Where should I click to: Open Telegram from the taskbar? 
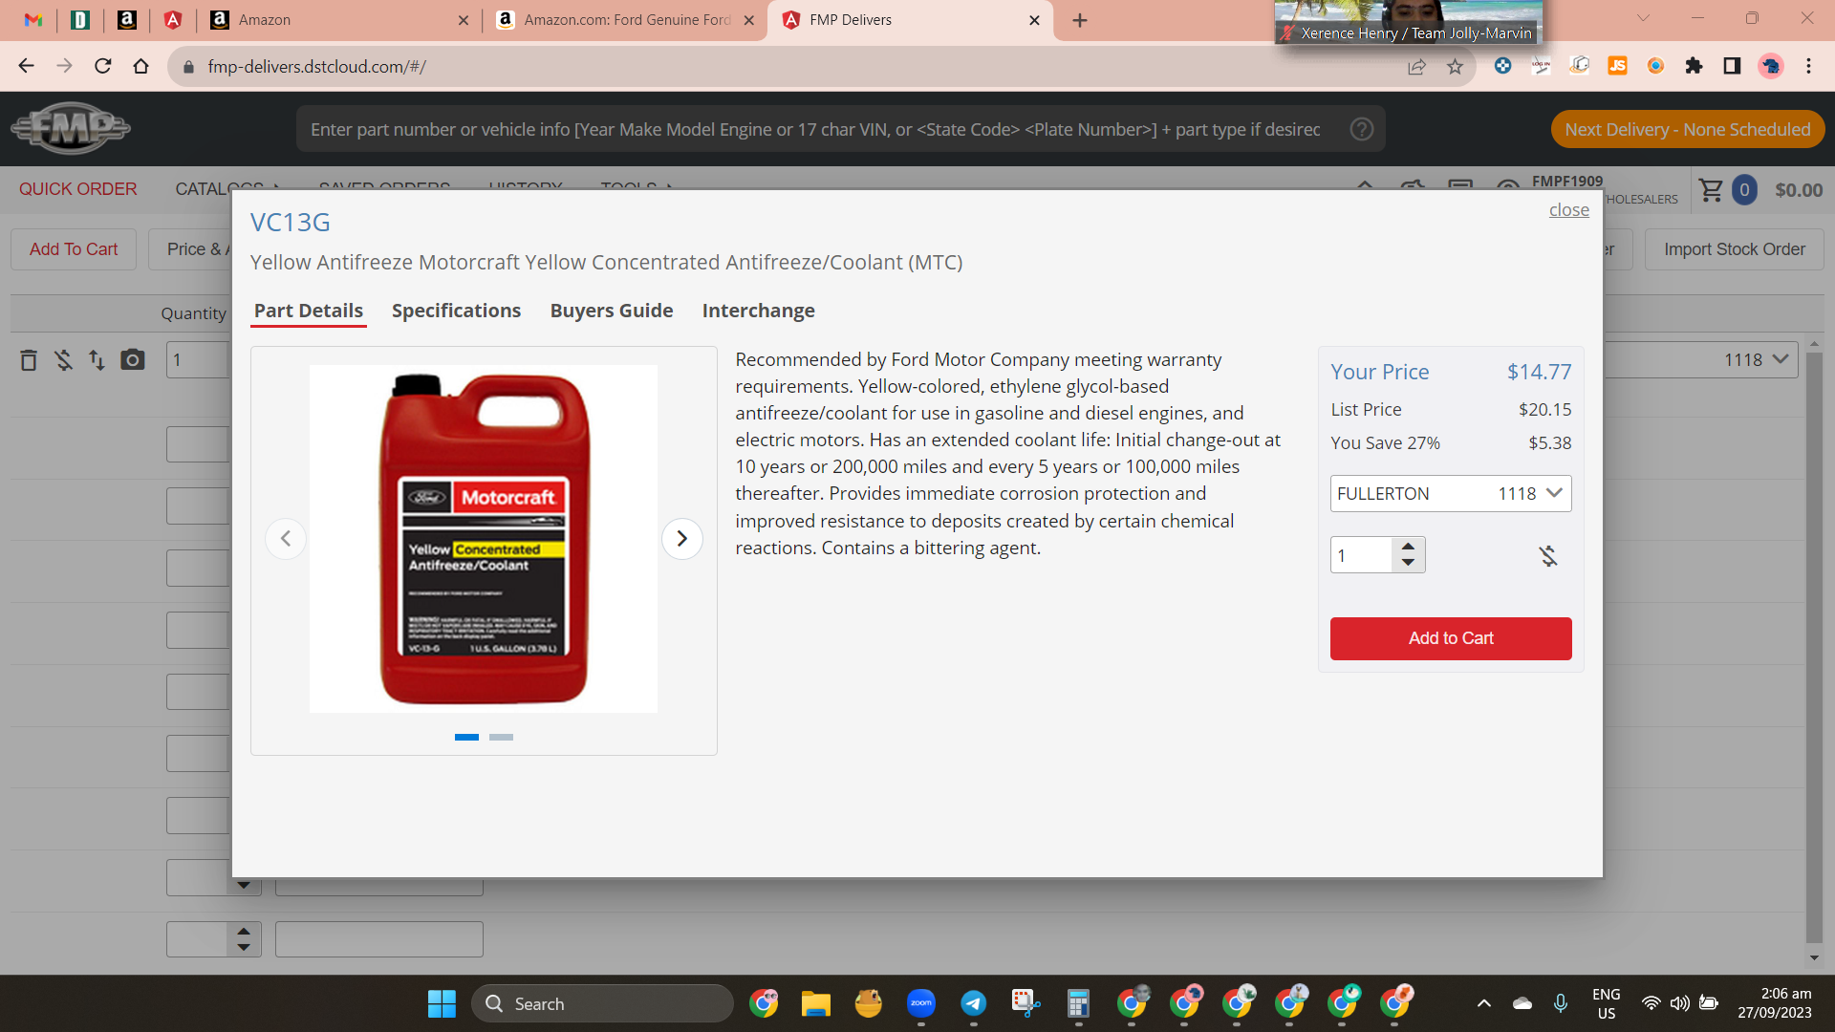pyautogui.click(x=973, y=1003)
